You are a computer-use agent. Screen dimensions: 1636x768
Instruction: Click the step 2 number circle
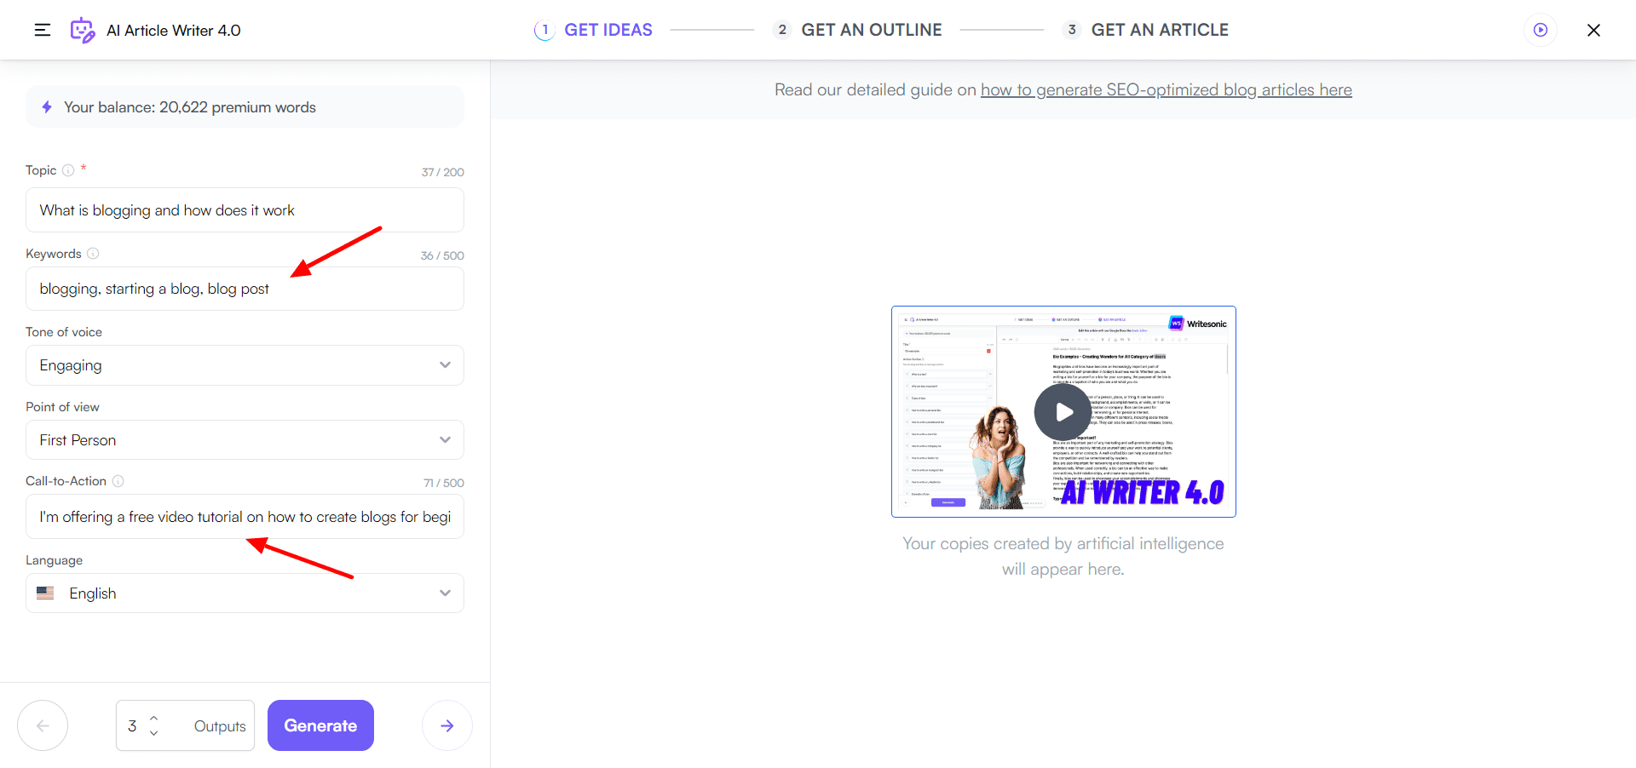(782, 30)
